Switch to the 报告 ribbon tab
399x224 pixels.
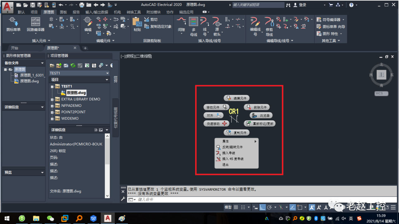coord(76,12)
